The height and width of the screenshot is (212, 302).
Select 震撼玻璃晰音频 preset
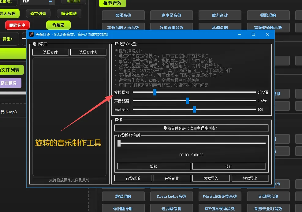[268, 27]
